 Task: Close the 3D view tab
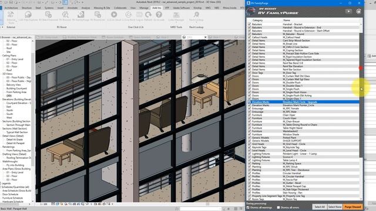click(205, 37)
